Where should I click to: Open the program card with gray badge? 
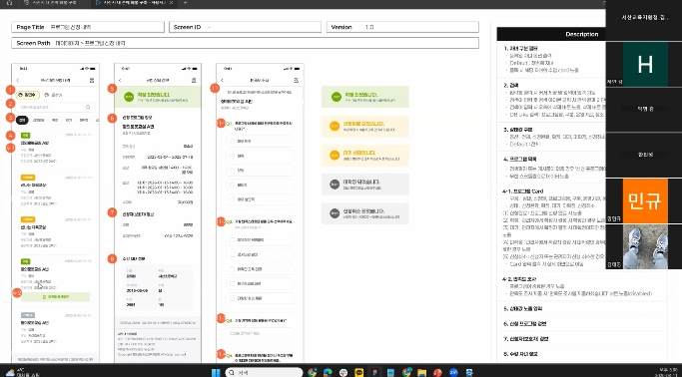(x=56, y=328)
